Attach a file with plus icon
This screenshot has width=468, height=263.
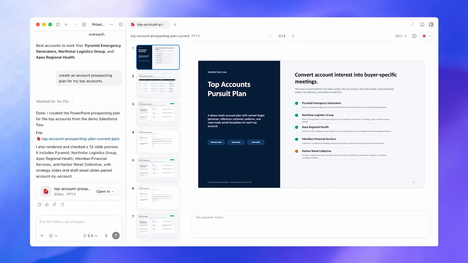point(42,236)
